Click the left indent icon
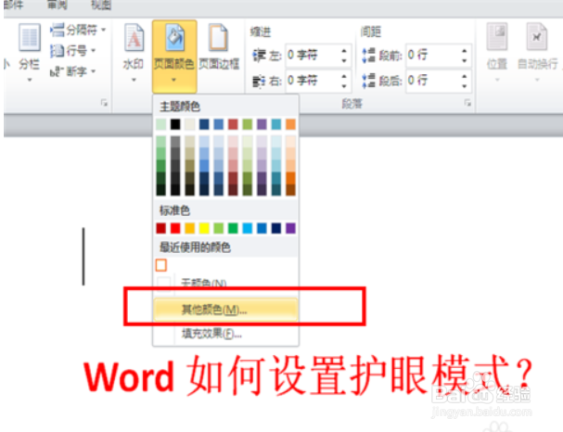Screen dimensions: 563x432 click(x=259, y=56)
